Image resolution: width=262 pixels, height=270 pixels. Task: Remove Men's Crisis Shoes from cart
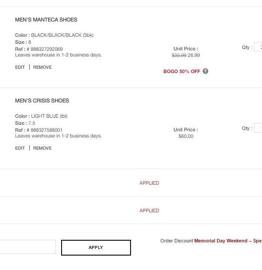(42, 148)
